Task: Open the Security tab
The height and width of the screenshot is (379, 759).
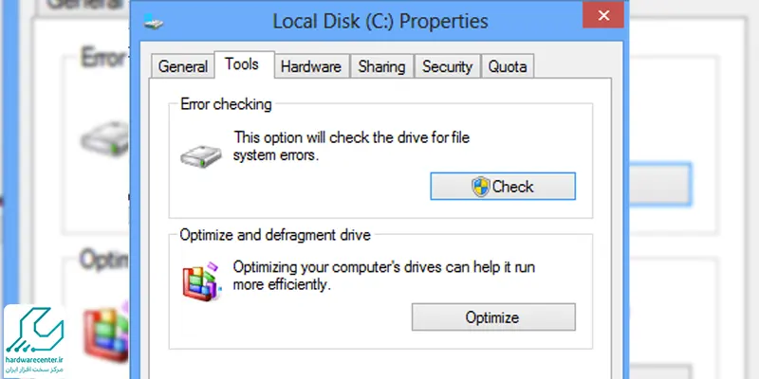Action: coord(447,66)
